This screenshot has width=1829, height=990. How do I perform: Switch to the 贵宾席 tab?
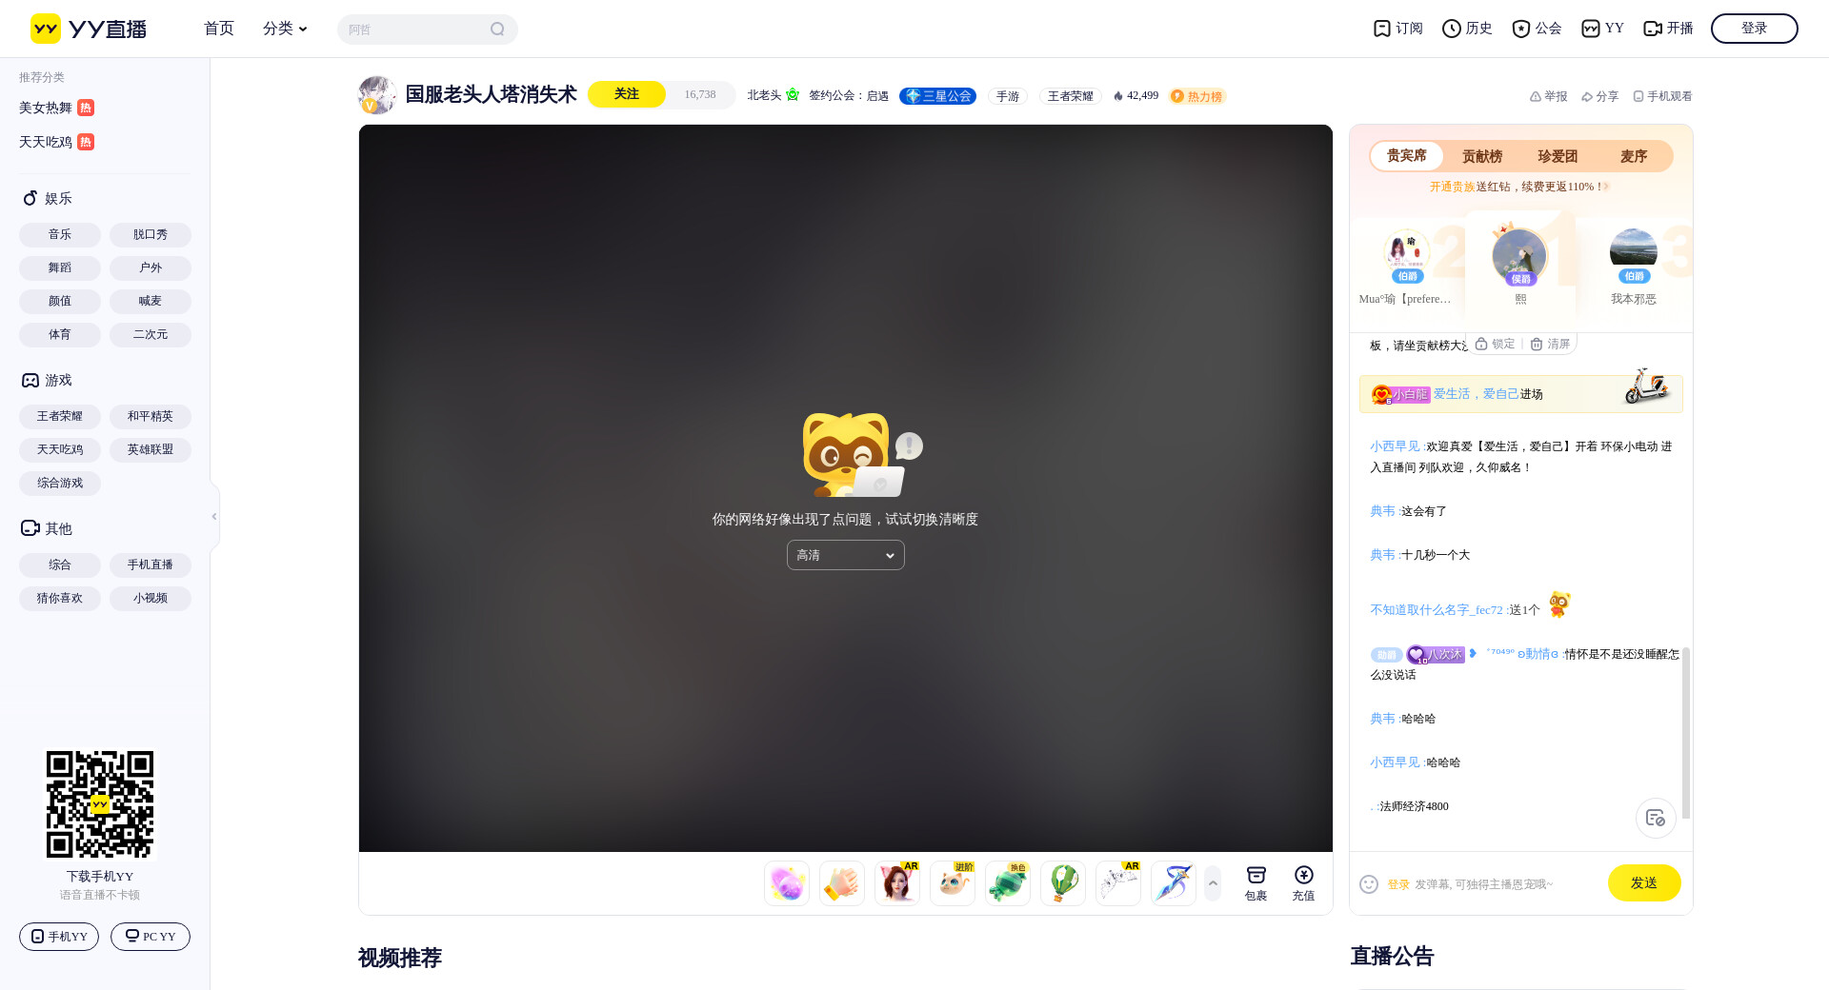point(1407,156)
